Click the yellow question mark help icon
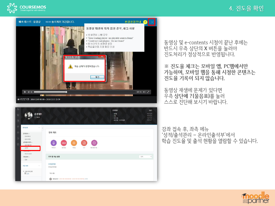This screenshot has width=275, height=206. tap(145, 22)
